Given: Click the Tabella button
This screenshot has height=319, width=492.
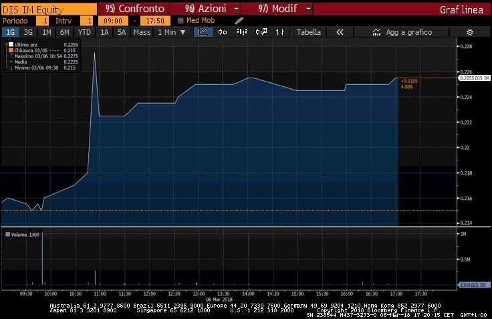Looking at the screenshot, I should (x=308, y=32).
